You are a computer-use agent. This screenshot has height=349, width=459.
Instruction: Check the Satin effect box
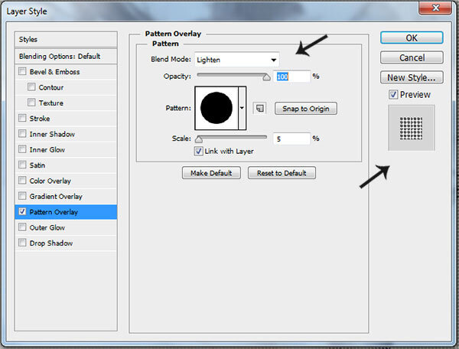tap(22, 165)
